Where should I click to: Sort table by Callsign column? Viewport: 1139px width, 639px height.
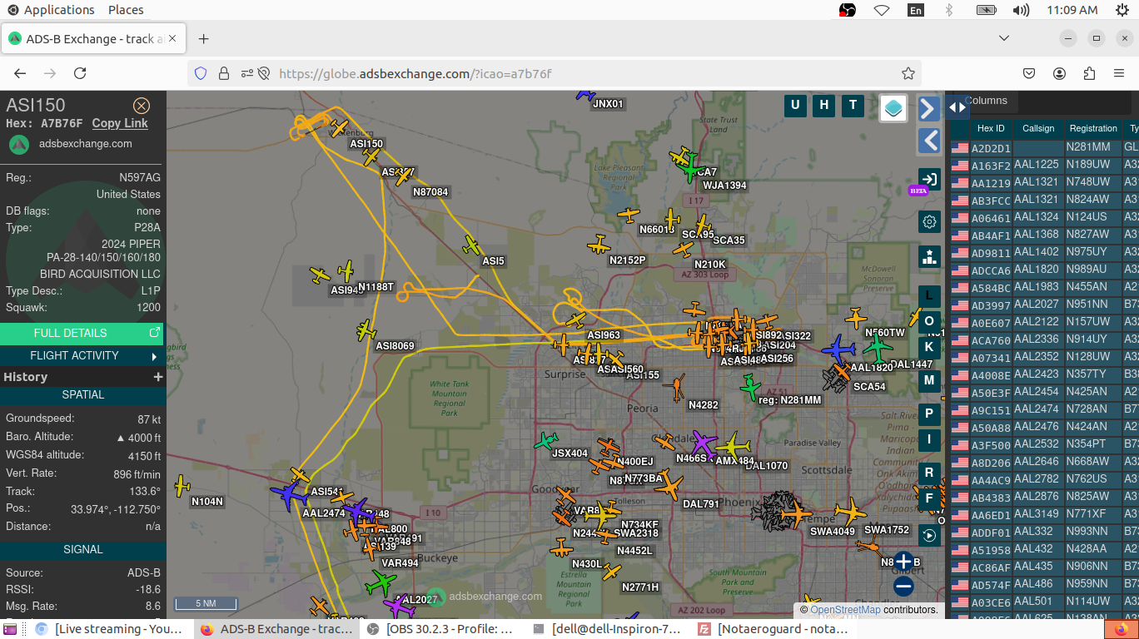(x=1038, y=128)
